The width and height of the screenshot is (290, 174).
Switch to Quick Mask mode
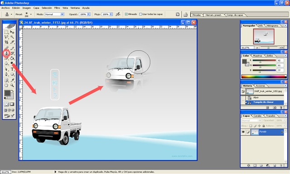click(x=12, y=104)
